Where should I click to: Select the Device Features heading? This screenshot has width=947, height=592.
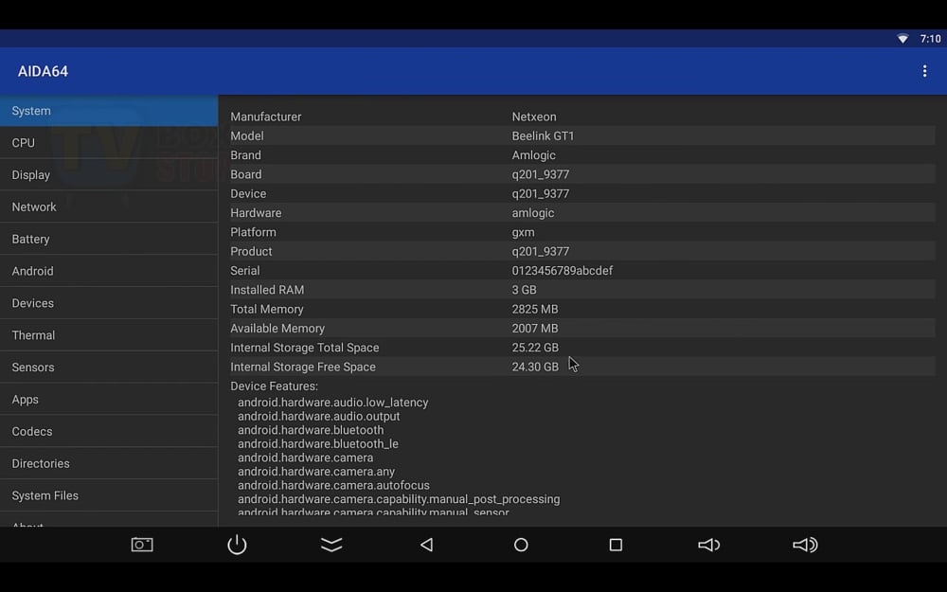(275, 386)
